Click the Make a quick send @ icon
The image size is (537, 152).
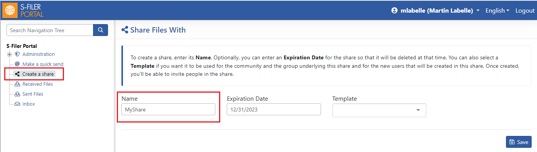coord(17,64)
